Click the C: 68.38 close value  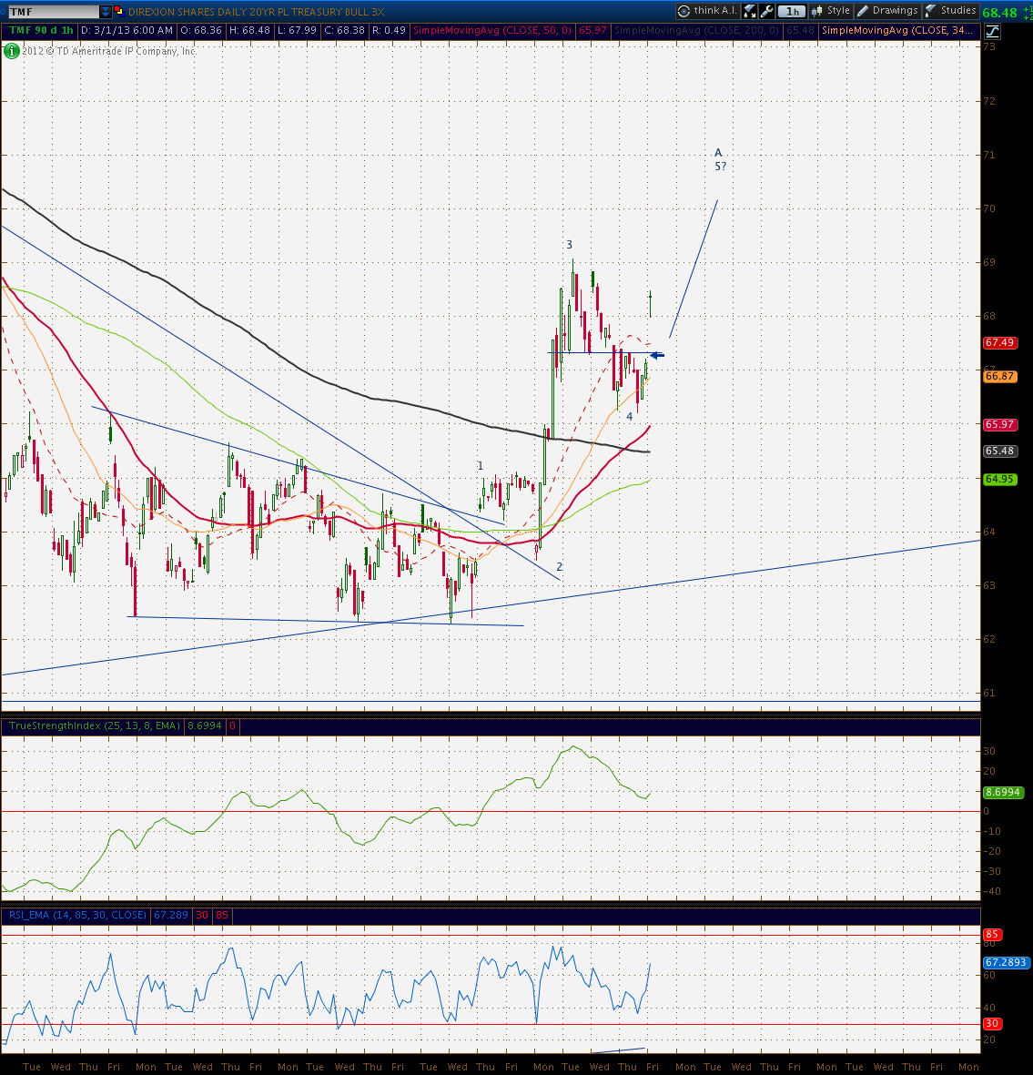point(344,31)
